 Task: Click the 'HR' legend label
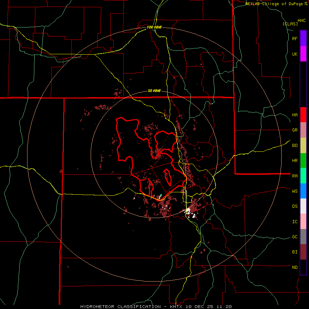coord(295,161)
